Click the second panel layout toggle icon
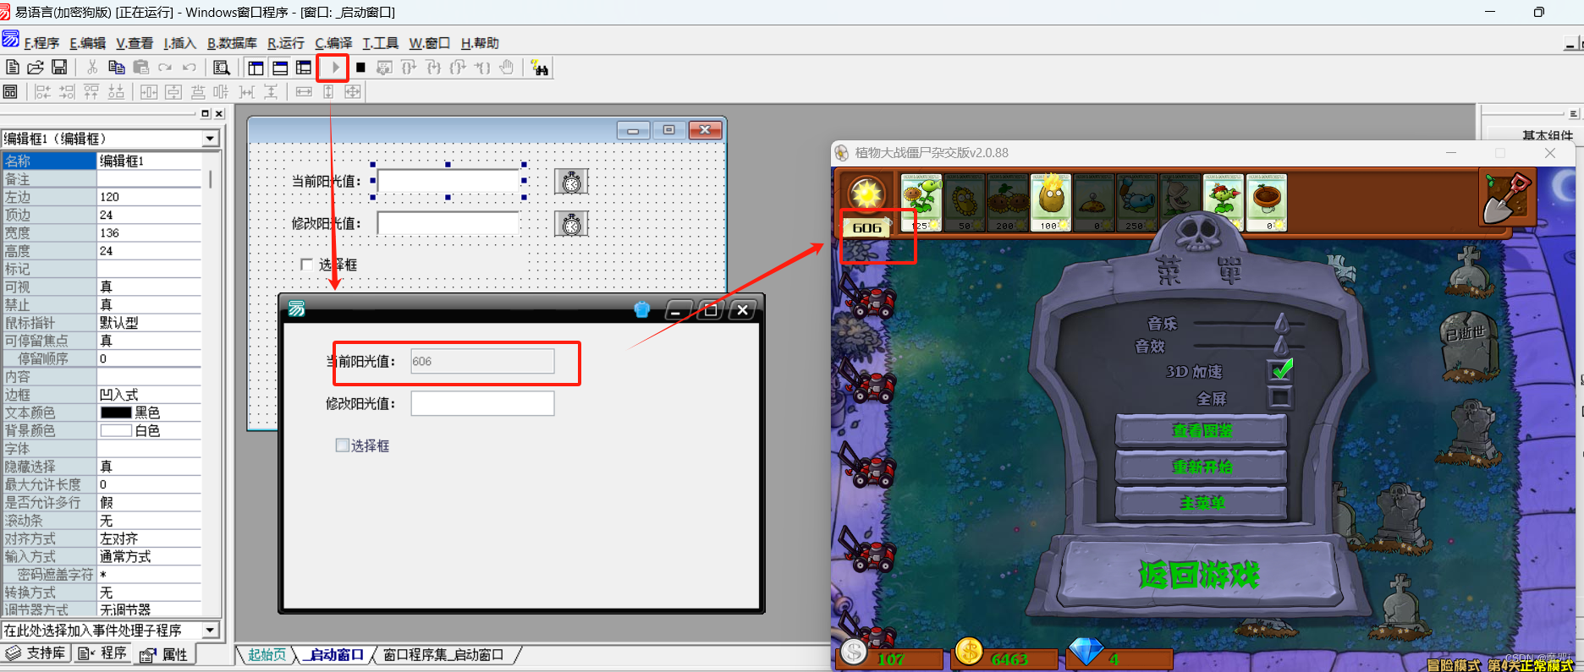The width and height of the screenshot is (1584, 672). click(x=280, y=68)
